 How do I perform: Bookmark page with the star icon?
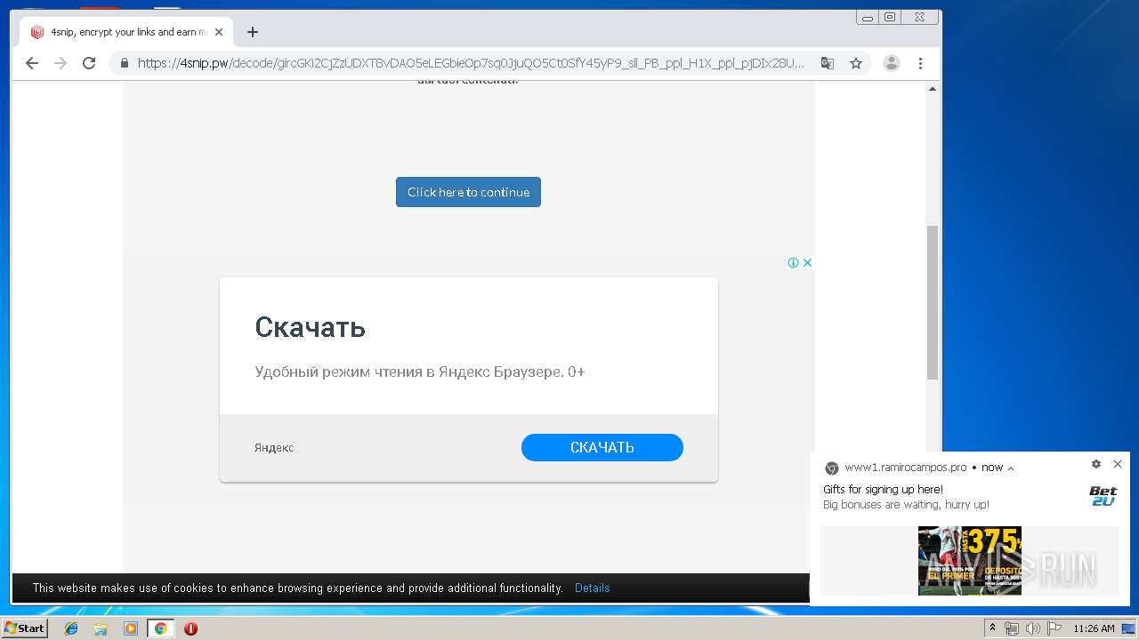[856, 63]
